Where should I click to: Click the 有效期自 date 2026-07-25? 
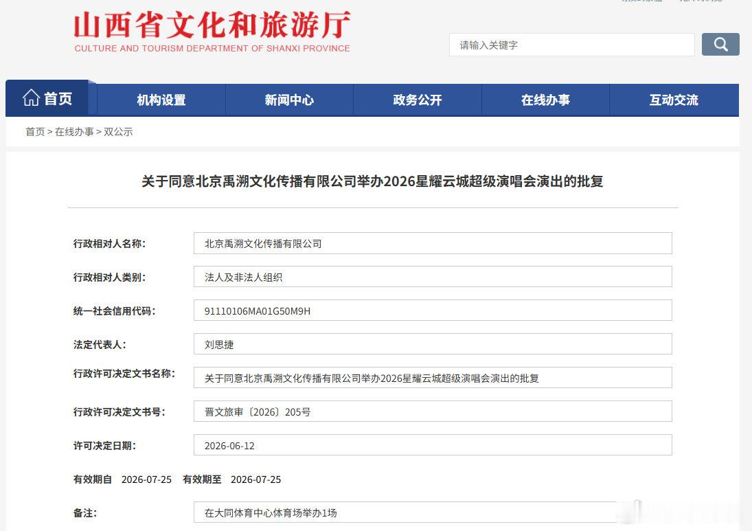146,479
